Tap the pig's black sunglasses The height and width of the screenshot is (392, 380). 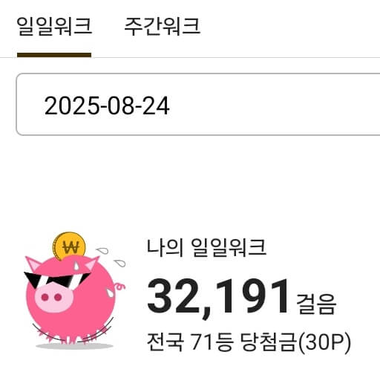coord(56,280)
